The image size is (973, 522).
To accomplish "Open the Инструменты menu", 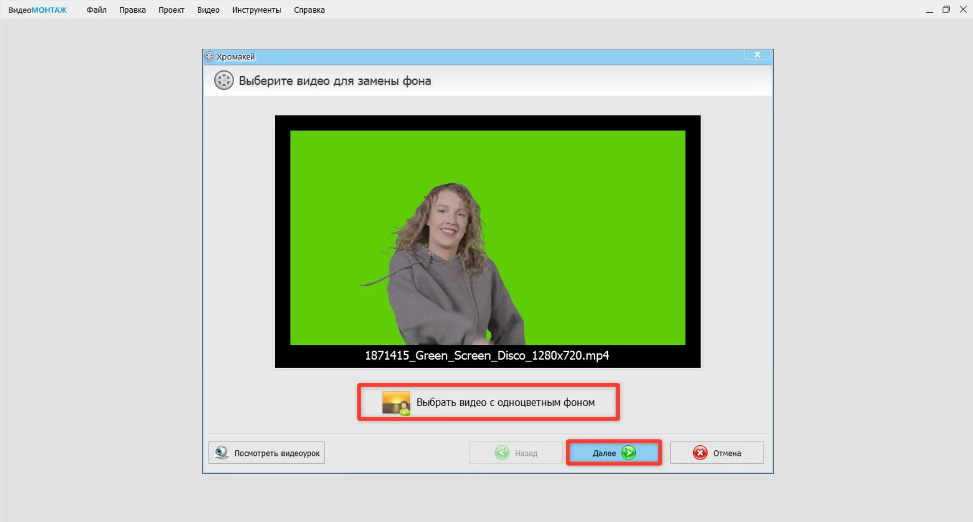I will (x=256, y=10).
